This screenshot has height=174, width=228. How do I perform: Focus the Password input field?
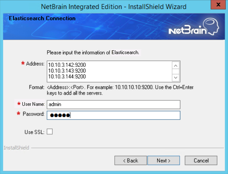[x=113, y=115]
